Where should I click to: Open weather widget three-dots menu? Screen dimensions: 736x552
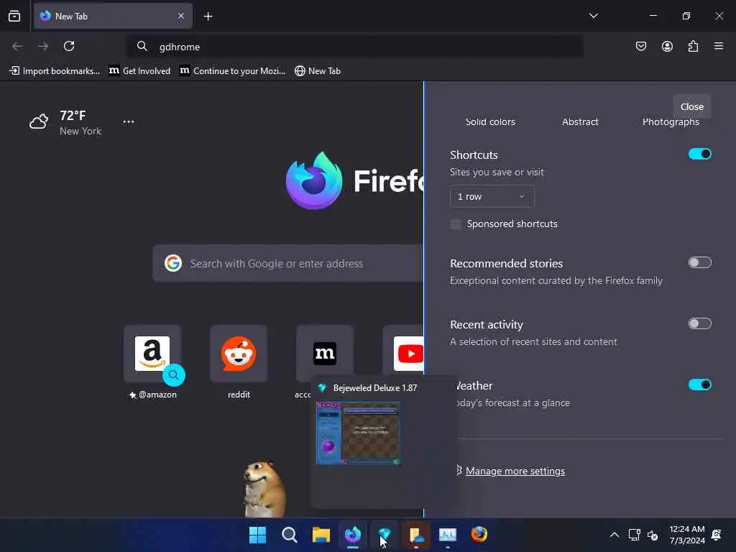point(129,121)
